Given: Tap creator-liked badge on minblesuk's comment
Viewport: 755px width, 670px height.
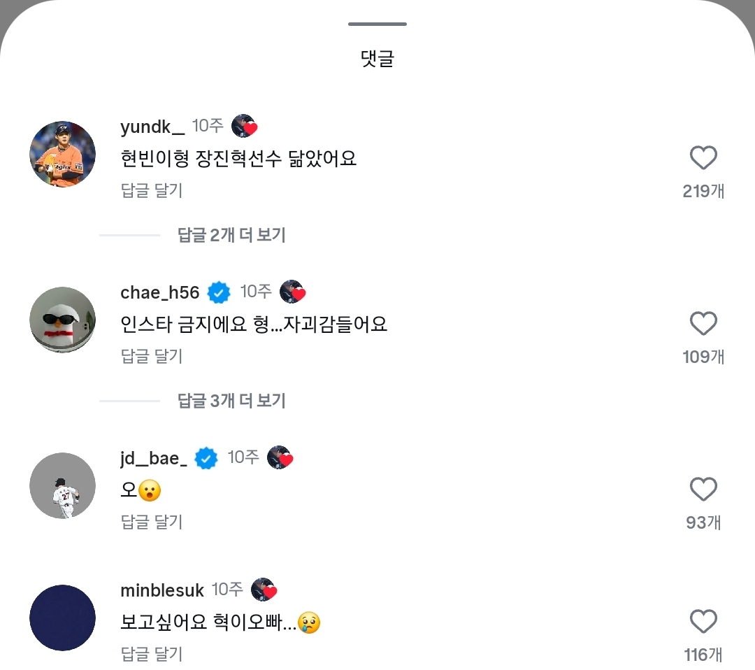Looking at the screenshot, I should coord(264,590).
